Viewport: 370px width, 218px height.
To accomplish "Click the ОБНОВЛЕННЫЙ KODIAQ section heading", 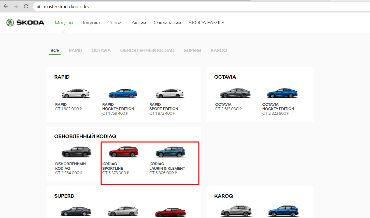I will coord(85,136).
